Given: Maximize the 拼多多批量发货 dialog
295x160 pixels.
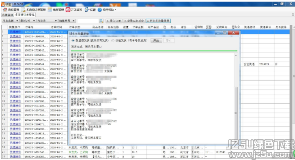Looking at the screenshot, I should pos(225,33).
